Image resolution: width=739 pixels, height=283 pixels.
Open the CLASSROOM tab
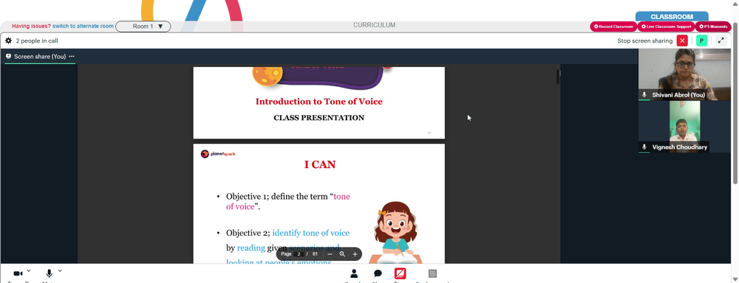672,17
